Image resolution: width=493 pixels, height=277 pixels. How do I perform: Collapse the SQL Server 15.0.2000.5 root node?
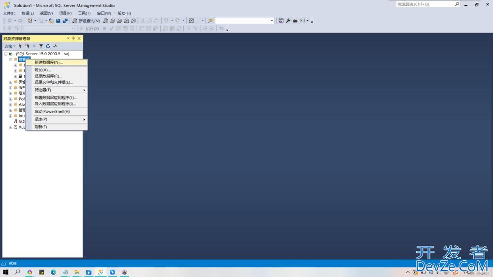(6, 54)
